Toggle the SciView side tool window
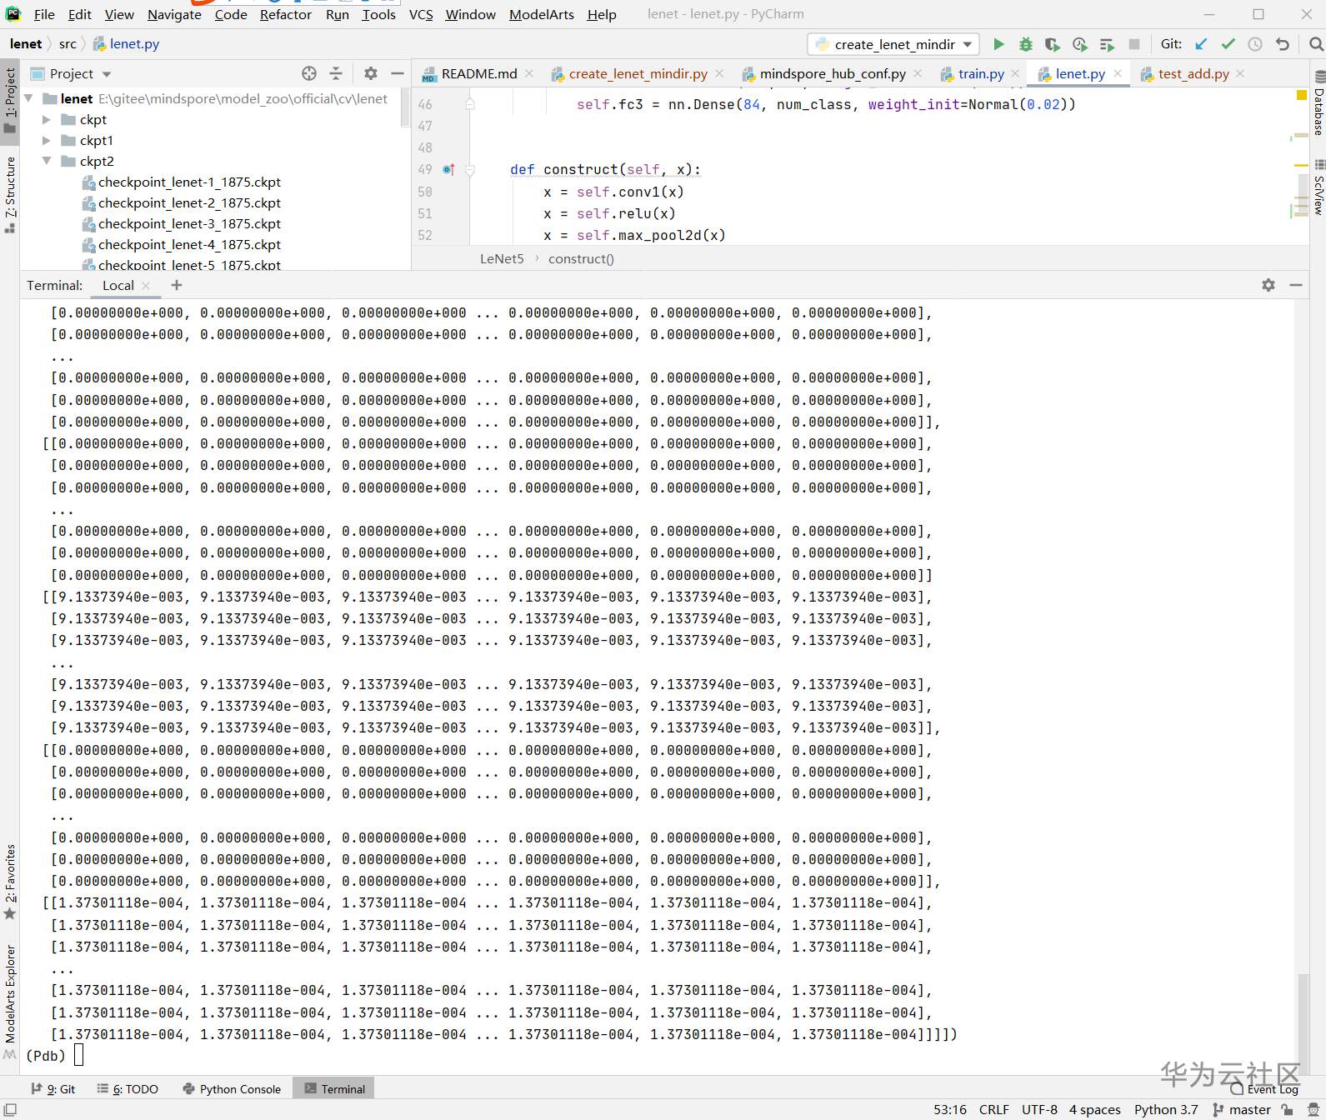1326x1120 pixels. 1318,187
